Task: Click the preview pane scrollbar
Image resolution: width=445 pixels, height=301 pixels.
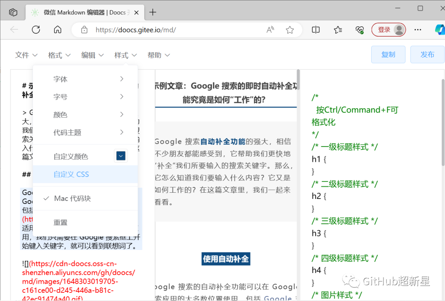Action: 298,79
